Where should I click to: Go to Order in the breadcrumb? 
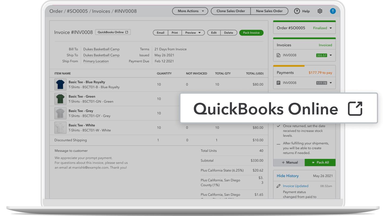coord(56,11)
